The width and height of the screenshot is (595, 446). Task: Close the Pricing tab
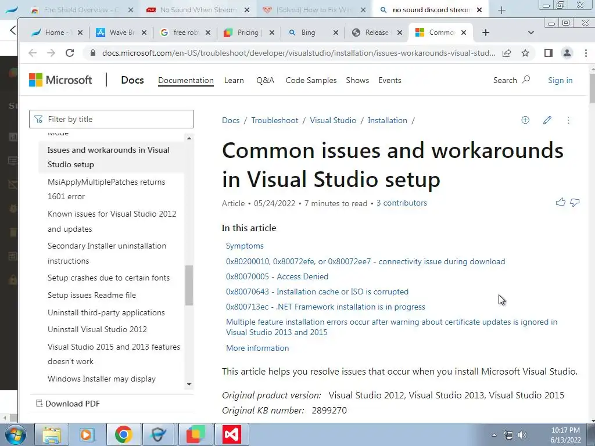pos(272,33)
